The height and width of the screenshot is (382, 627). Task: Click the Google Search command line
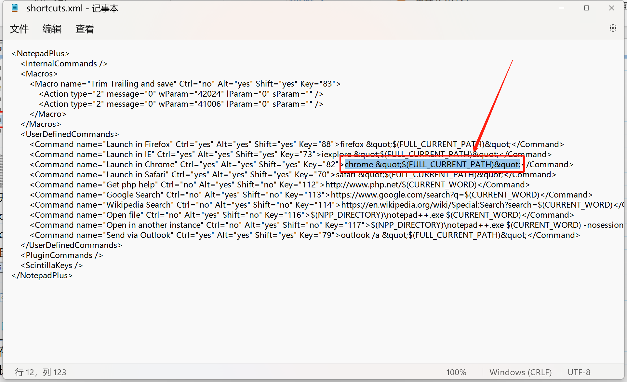[x=311, y=195]
